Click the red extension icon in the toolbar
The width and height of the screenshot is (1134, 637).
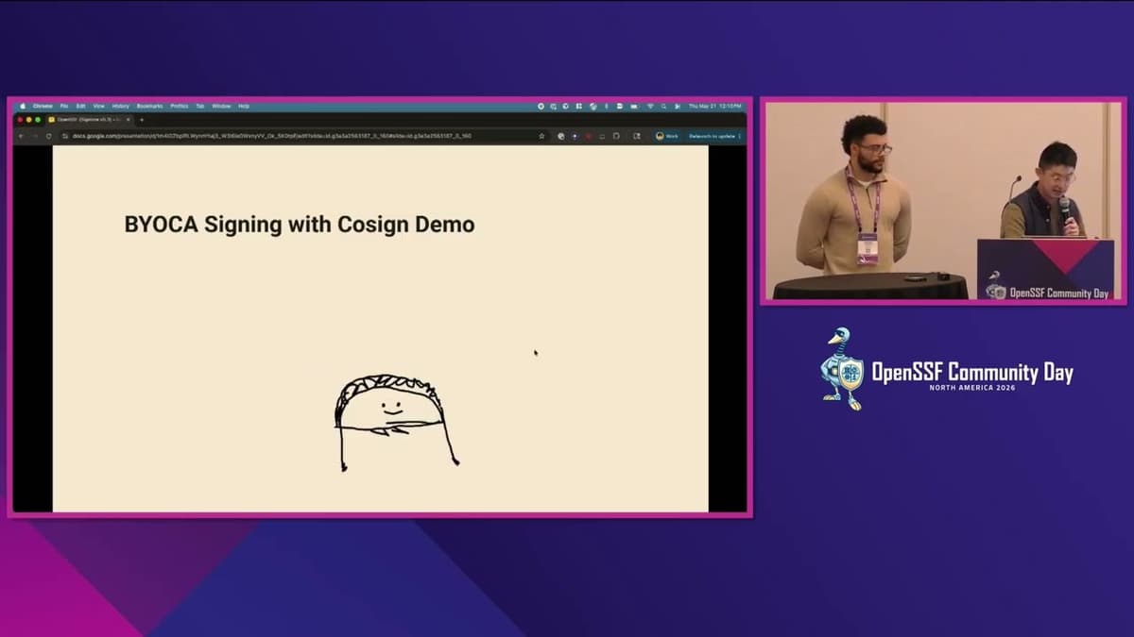(x=588, y=136)
